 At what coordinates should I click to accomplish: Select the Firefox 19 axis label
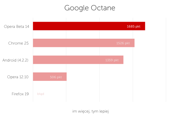20,94
